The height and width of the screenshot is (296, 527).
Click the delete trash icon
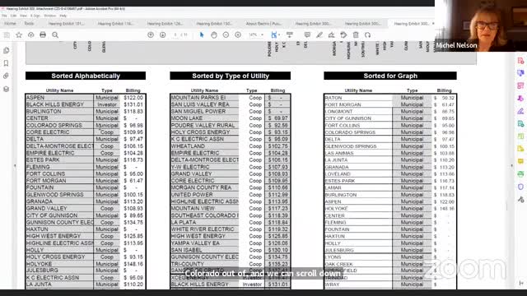pyautogui.click(x=356, y=35)
